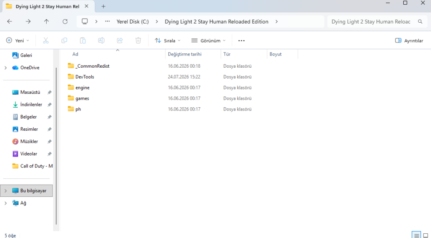The width and height of the screenshot is (431, 238).
Task: Open the See more options ellipsis menu
Action: click(x=241, y=41)
